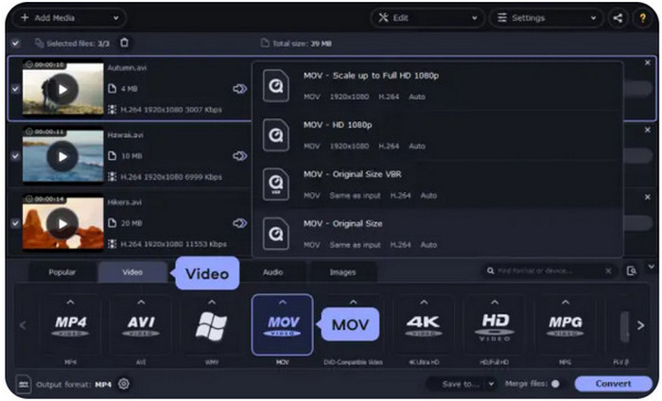Click the Convert button
662x401 pixels.
pos(614,384)
